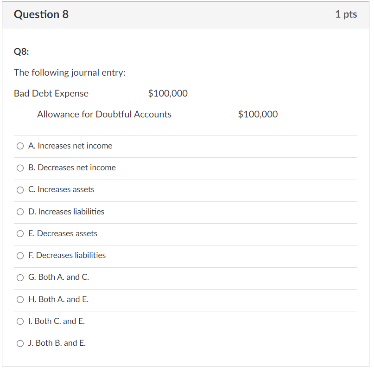
Task: Choose answer G. Both A. and C.
Action: [x=20, y=277]
